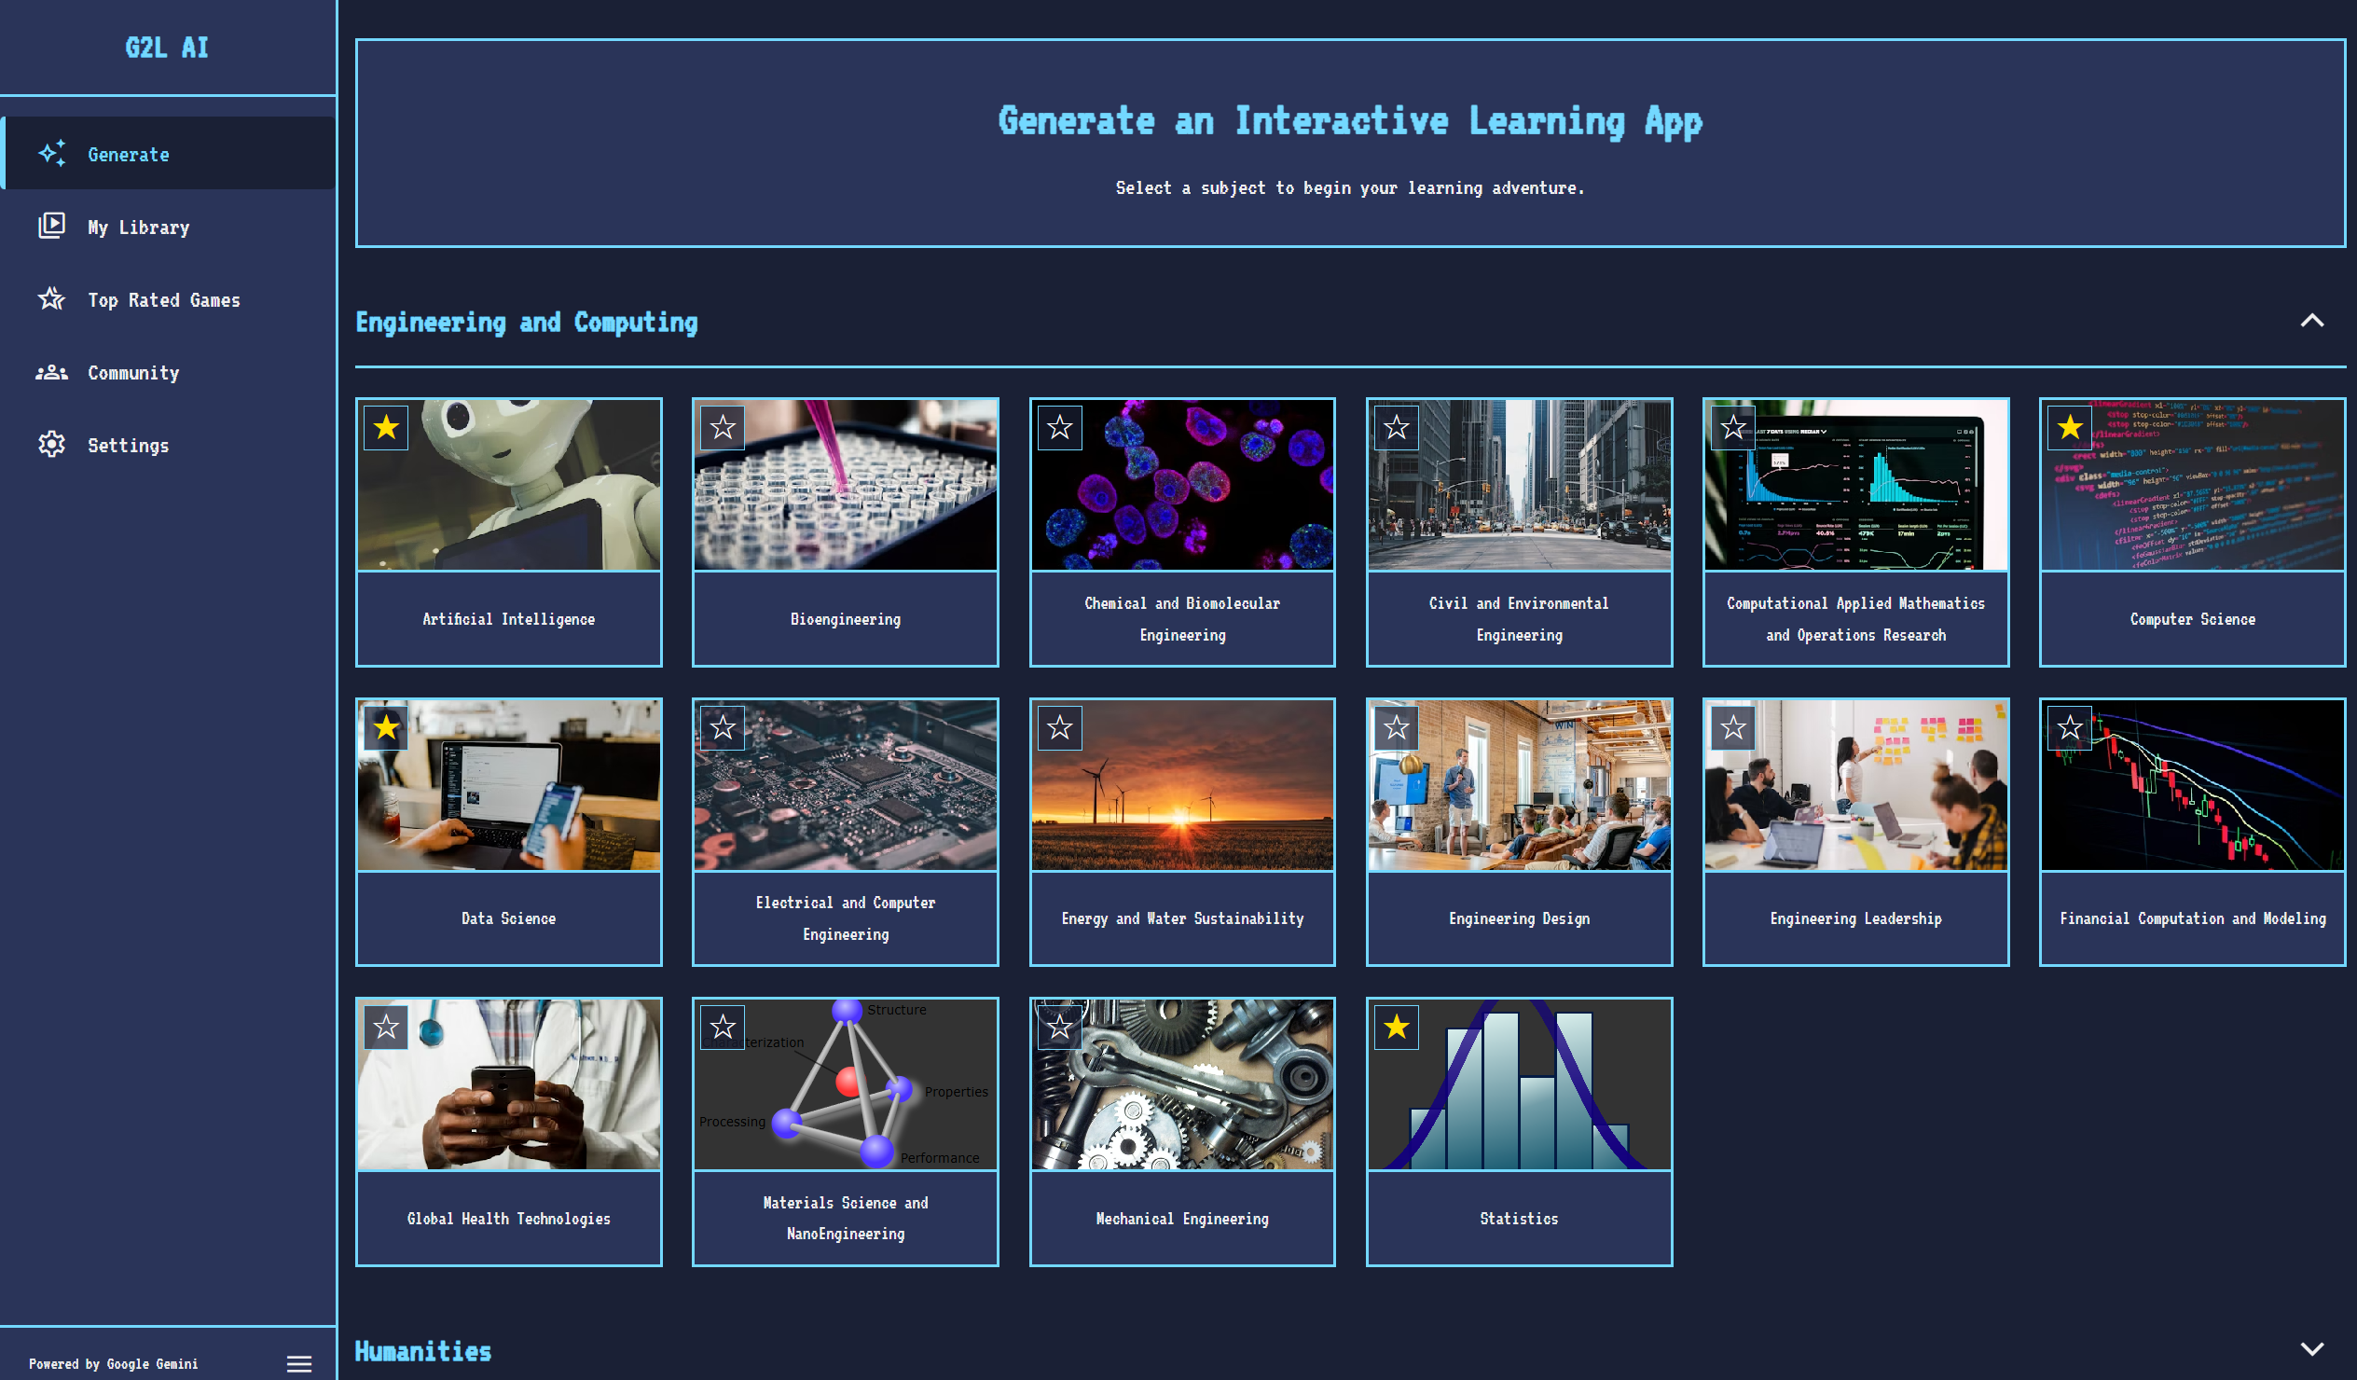2357x1380 pixels.
Task: Toggle the Statistics favorite star off
Action: pos(1396,1028)
